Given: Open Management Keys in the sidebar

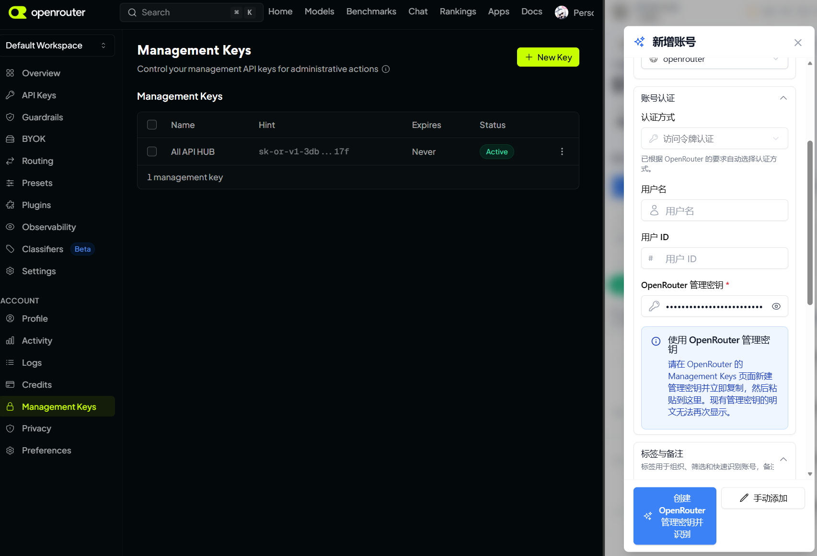Looking at the screenshot, I should tap(58, 406).
